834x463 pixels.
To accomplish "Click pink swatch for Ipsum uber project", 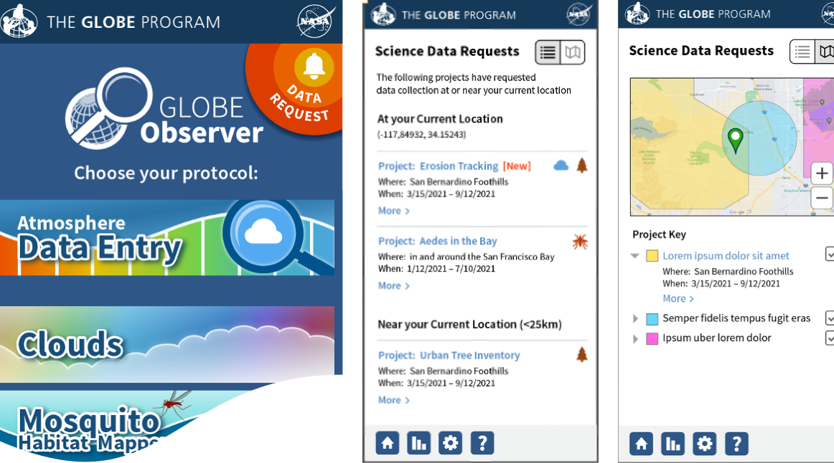I will point(652,339).
